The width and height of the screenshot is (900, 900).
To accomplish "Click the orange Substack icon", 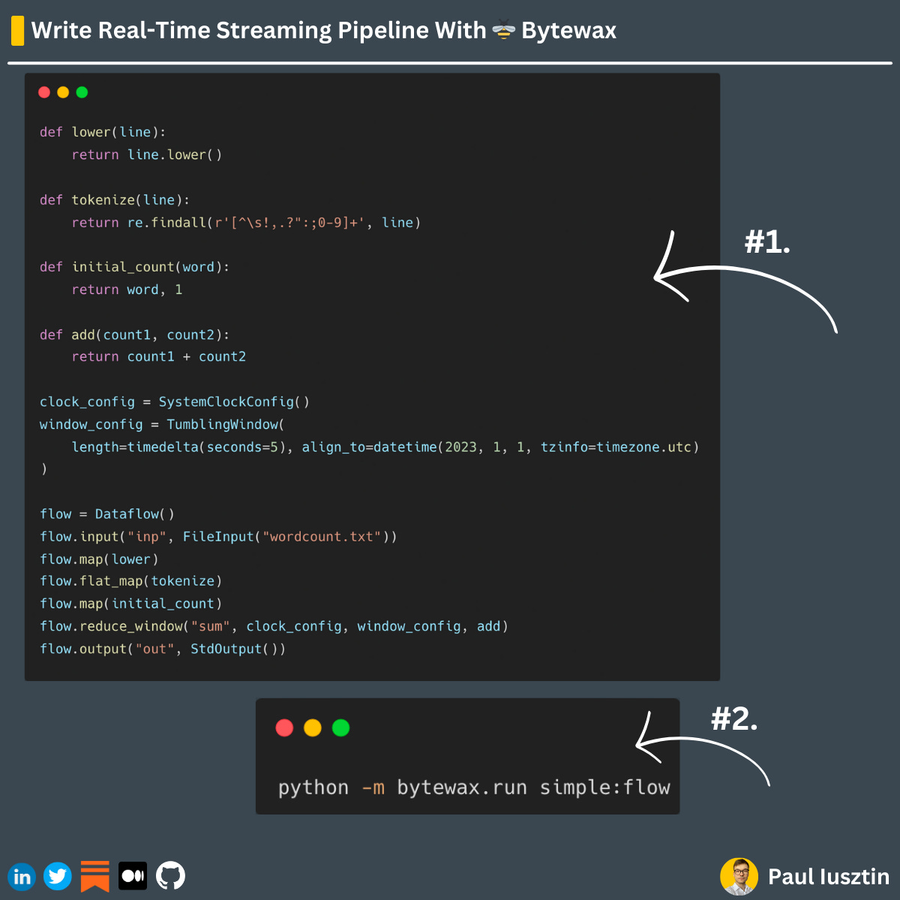I will coord(95,876).
